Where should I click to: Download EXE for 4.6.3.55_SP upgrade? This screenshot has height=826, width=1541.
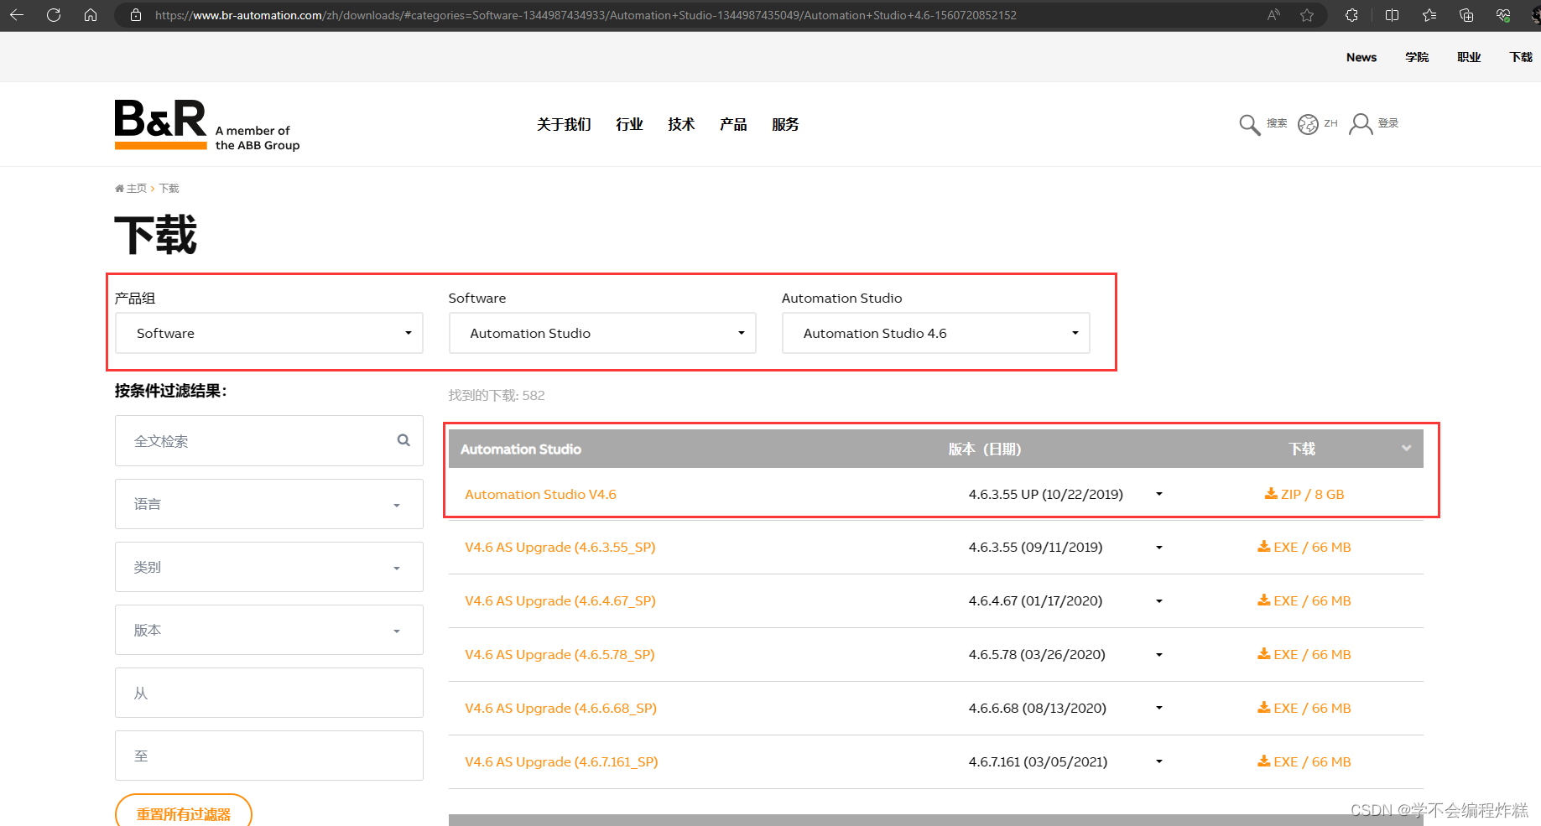pos(1304,548)
